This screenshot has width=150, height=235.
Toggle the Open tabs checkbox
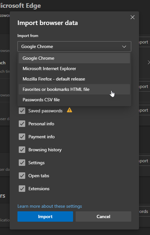pyautogui.click(x=22, y=176)
